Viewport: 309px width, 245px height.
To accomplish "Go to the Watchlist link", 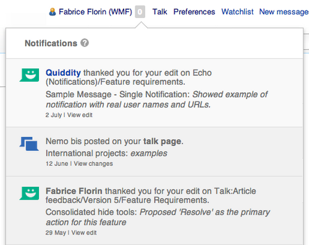I will pyautogui.click(x=237, y=12).
